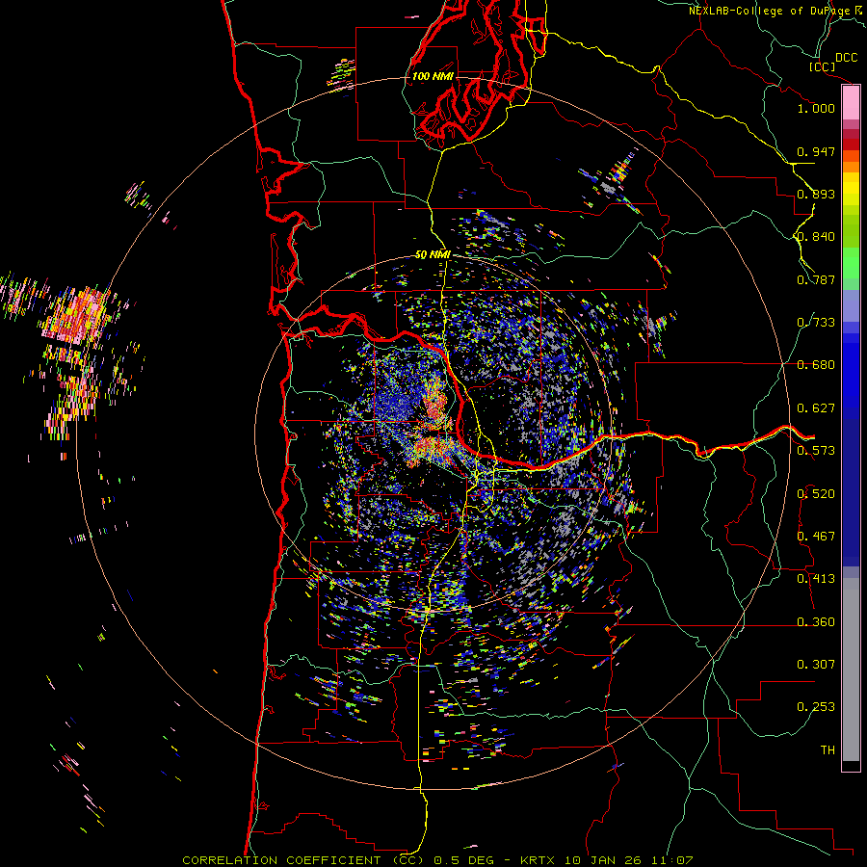
Task: Click the 0.307 scale value
Action: 816,664
